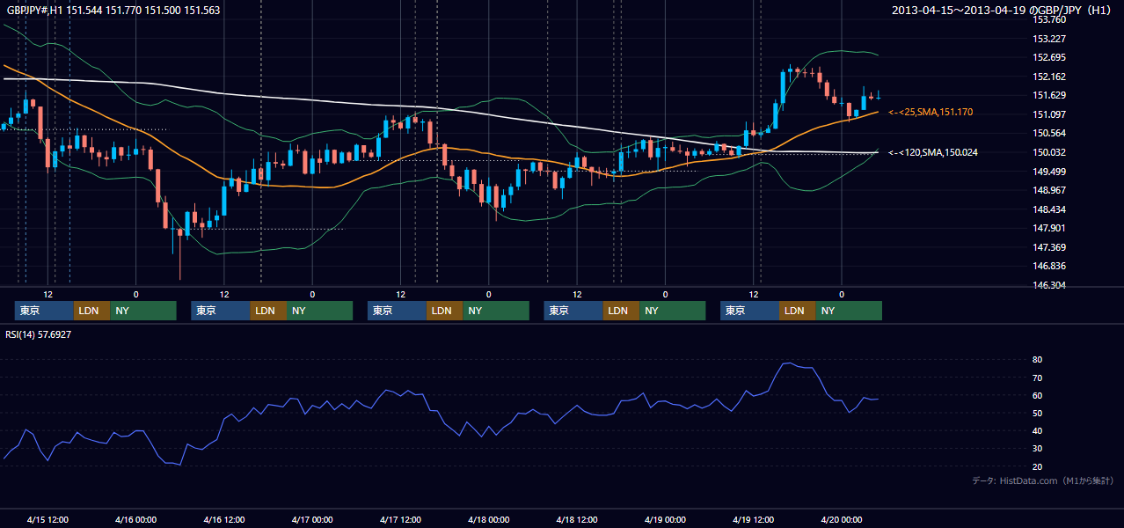Image resolution: width=1124 pixels, height=528 pixels.
Task: Click price axis label 152.162
Action: point(1050,77)
